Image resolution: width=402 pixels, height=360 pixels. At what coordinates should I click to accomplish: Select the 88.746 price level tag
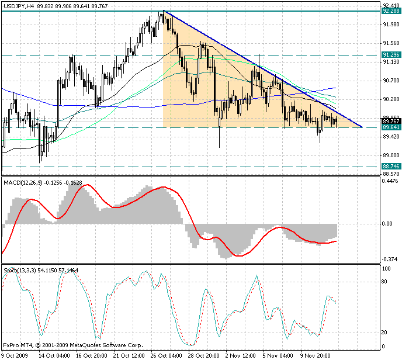click(x=391, y=167)
